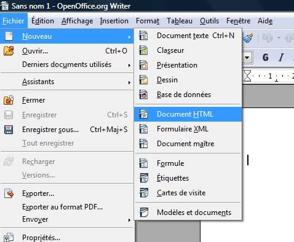
Task: Toggle Italic (I) formatting button
Action: tap(281, 57)
